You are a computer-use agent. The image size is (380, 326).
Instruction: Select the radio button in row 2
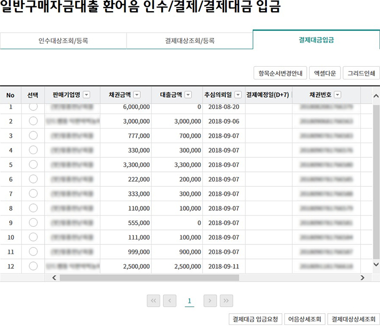pyautogui.click(x=33, y=121)
